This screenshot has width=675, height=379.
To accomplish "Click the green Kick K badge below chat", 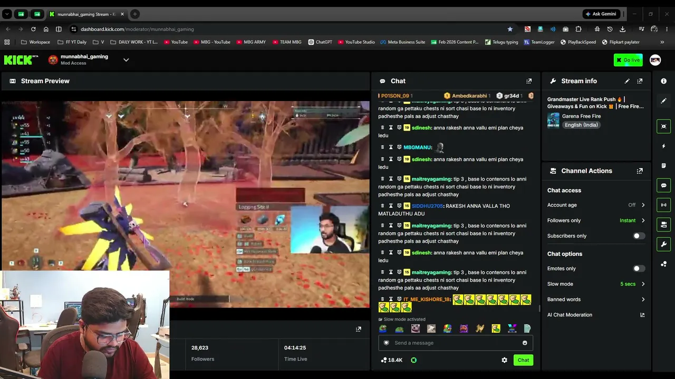I will [414, 360].
